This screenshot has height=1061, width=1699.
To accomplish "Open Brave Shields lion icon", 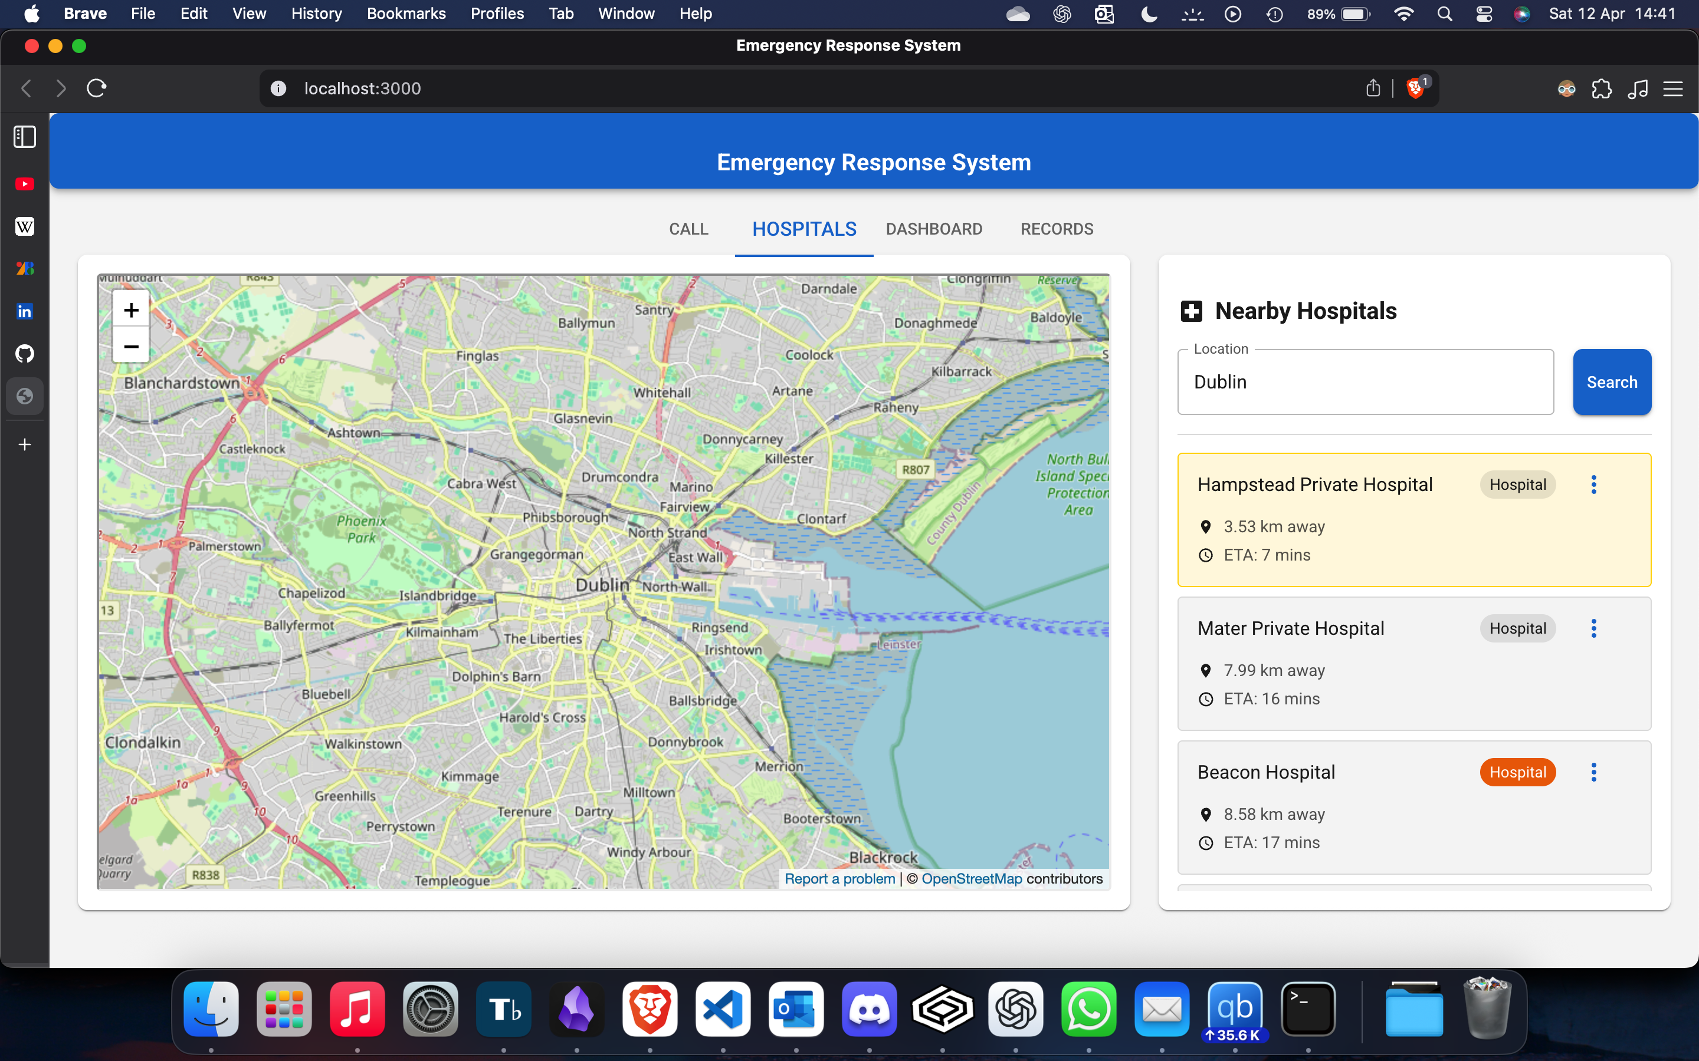I will (1415, 88).
